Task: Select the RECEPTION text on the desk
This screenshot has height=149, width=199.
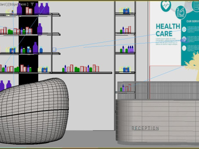Action: [x=145, y=128]
